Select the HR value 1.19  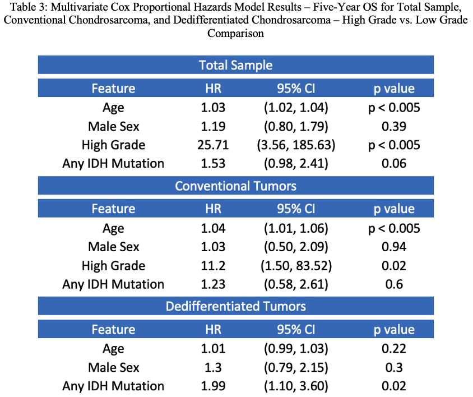pyautogui.click(x=213, y=127)
